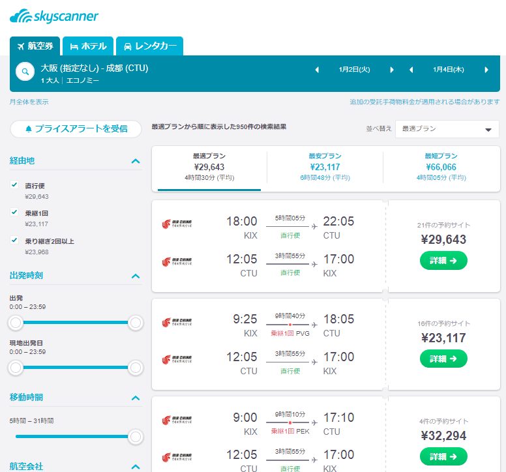The image size is (506, 472).
Task: Click right handle of 現地出発日 slider
Action: (136, 368)
